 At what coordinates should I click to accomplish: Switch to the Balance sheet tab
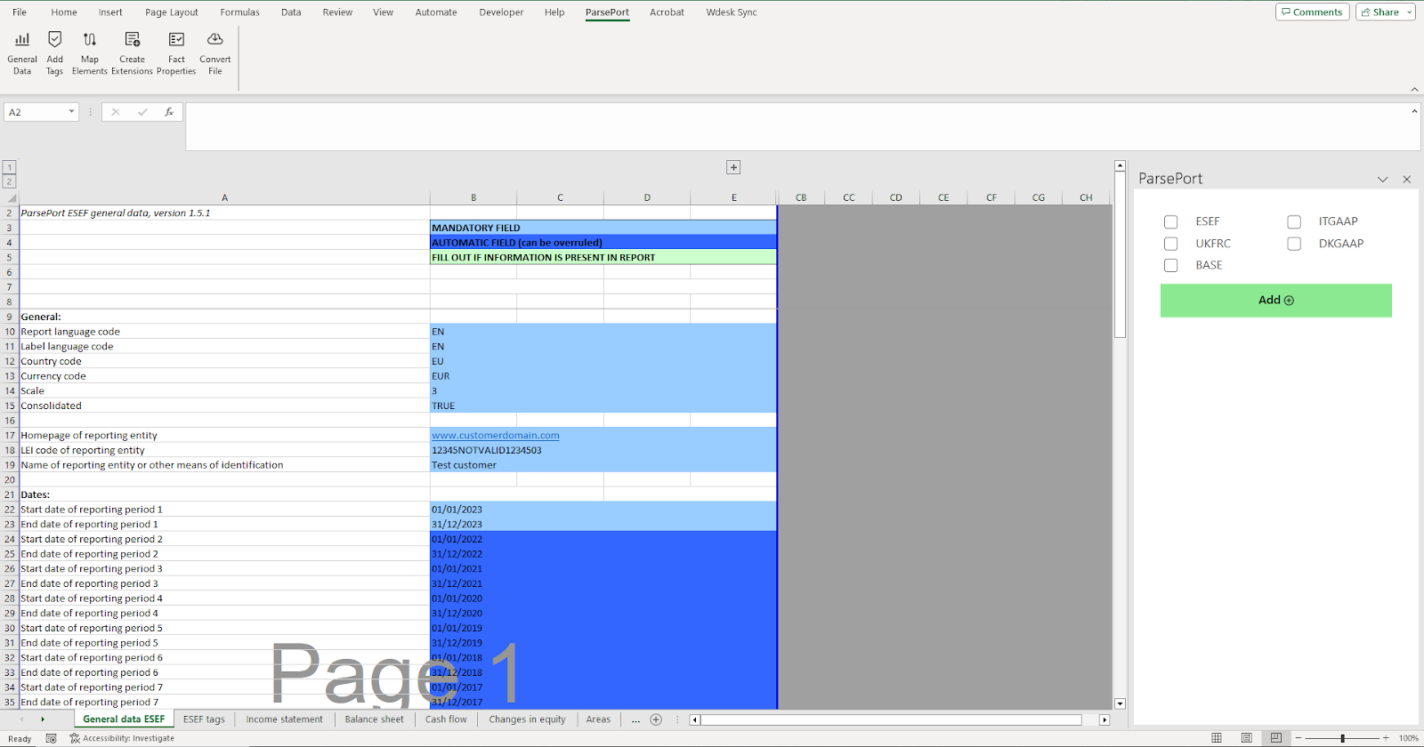(x=374, y=719)
